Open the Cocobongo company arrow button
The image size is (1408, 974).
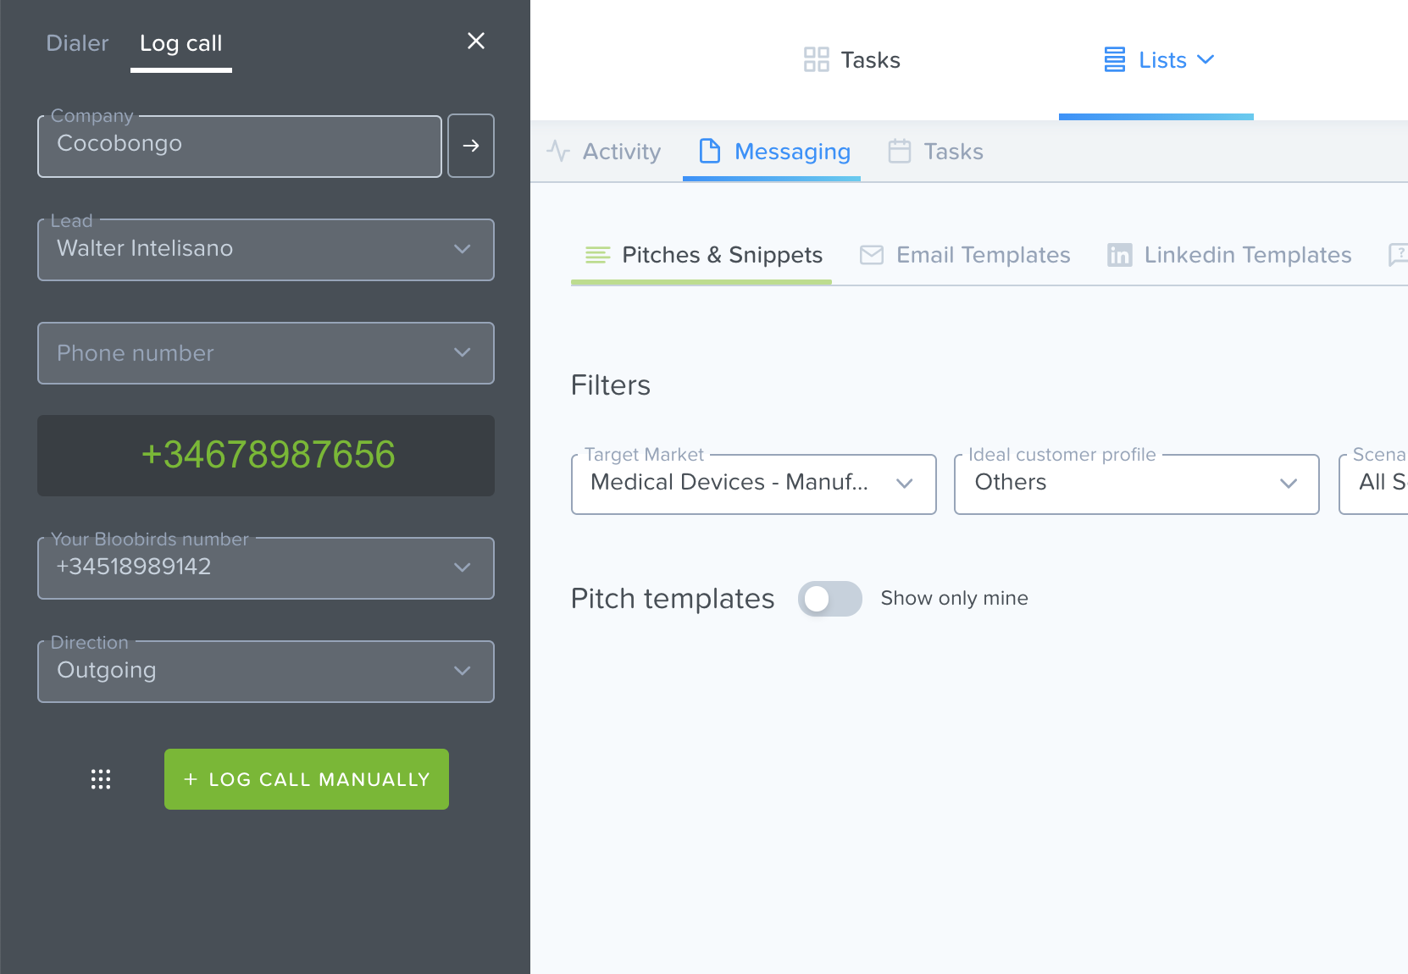pos(471,146)
